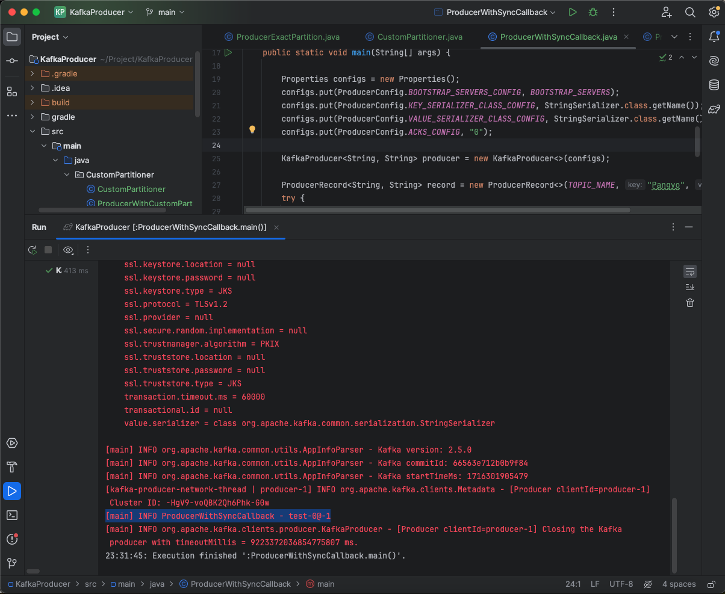Open the Commit tool window icon
The width and height of the screenshot is (725, 594).
(12, 61)
